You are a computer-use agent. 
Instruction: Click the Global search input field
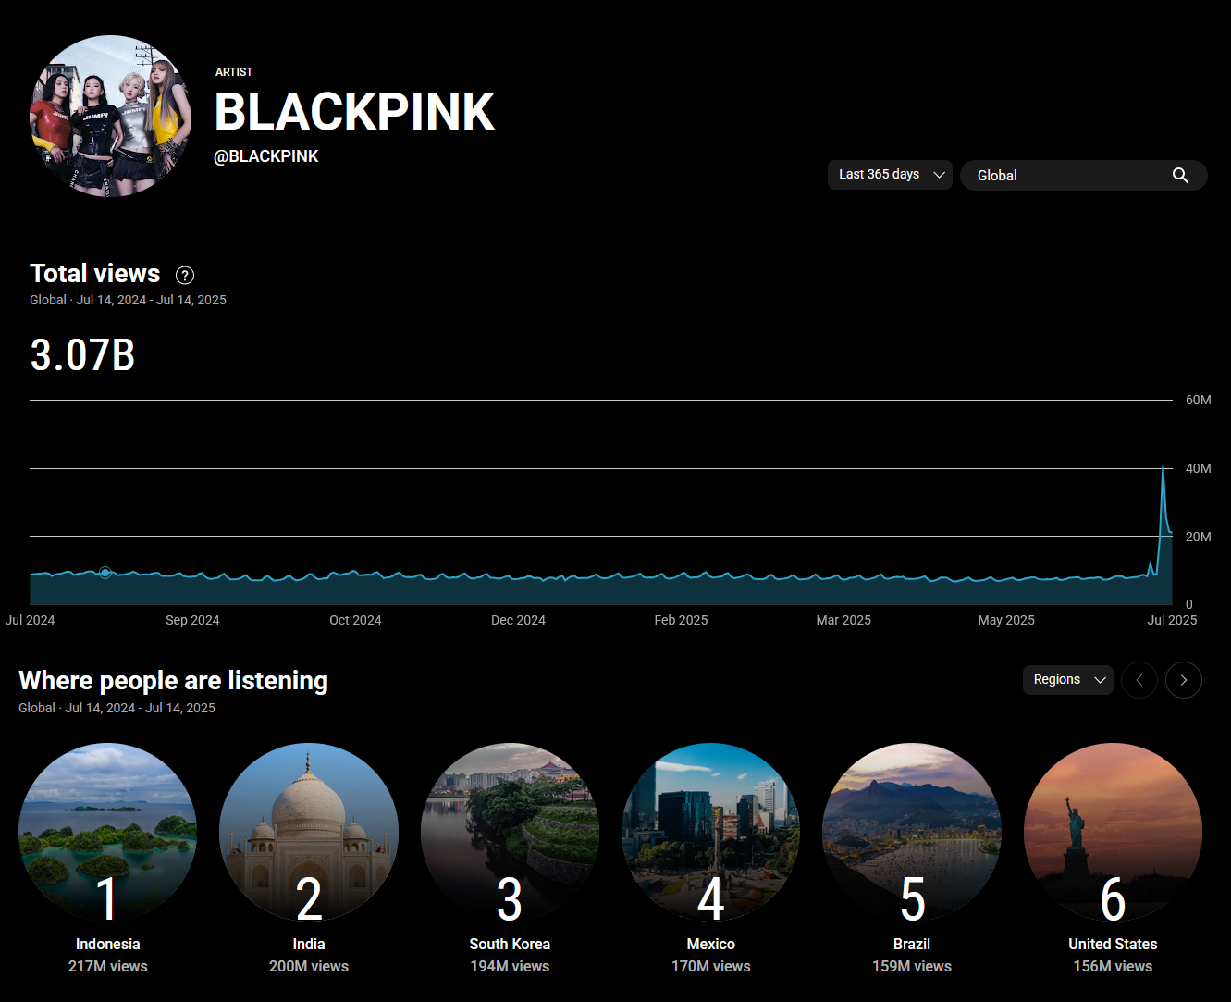click(1084, 176)
